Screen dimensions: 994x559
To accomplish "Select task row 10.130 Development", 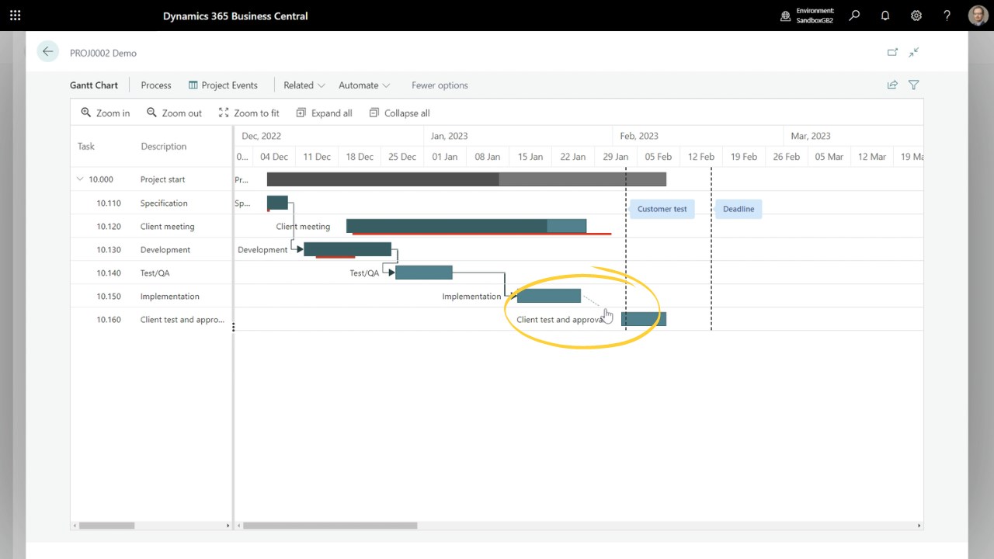I will coord(151,250).
